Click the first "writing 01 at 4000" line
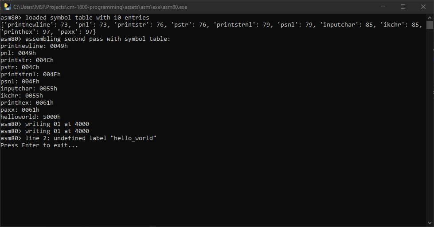434x227 pixels. point(45,124)
